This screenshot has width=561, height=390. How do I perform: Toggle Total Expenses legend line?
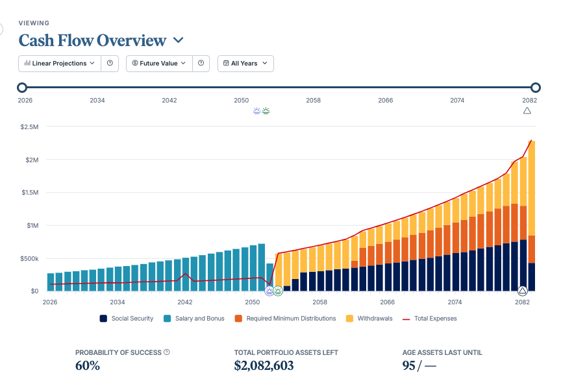click(430, 319)
